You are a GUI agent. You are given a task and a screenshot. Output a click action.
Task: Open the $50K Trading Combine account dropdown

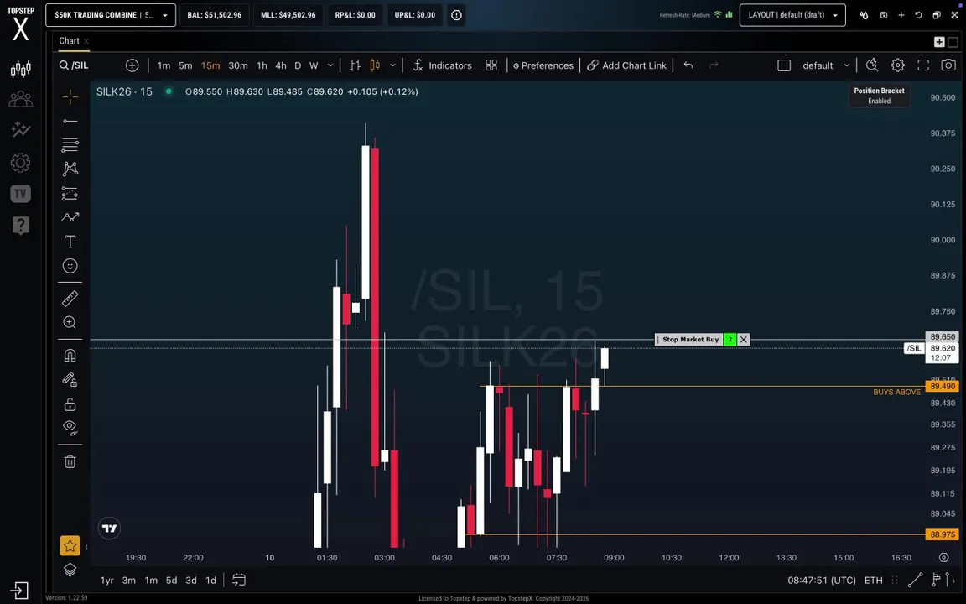pyautogui.click(x=111, y=15)
